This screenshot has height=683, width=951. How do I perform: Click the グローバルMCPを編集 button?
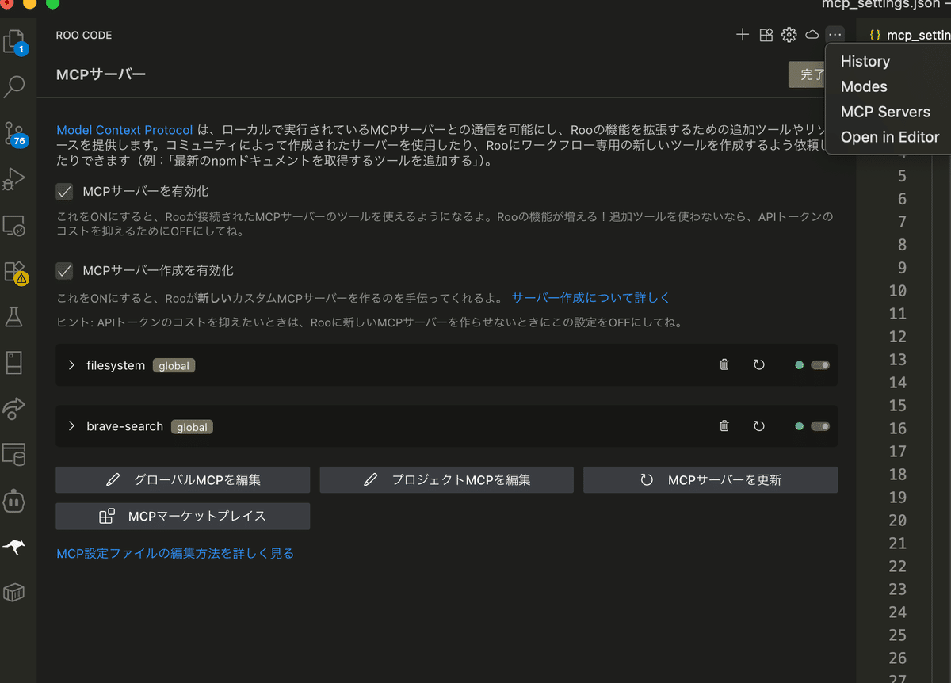point(182,479)
